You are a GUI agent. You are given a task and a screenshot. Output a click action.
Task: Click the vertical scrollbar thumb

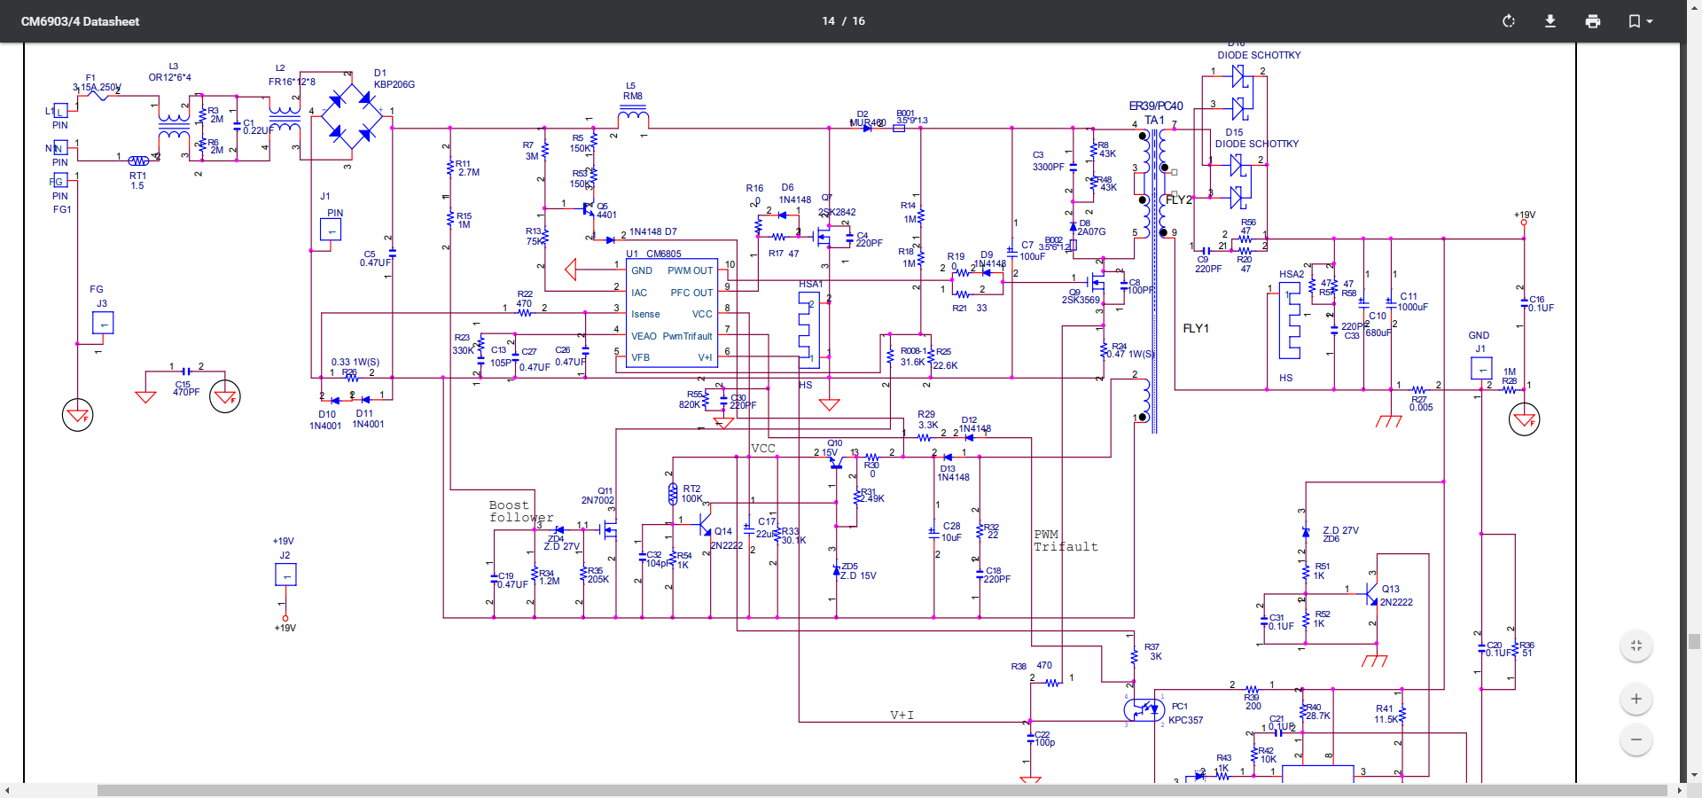pos(1694,642)
